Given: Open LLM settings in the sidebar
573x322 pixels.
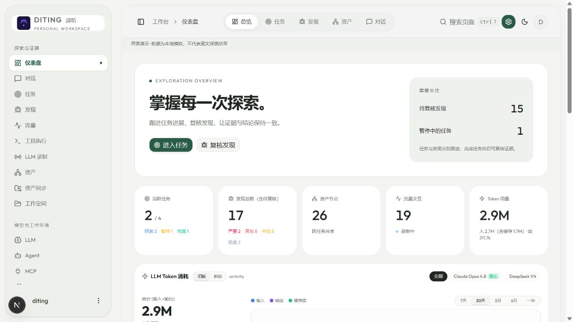Looking at the screenshot, I should pos(58,240).
